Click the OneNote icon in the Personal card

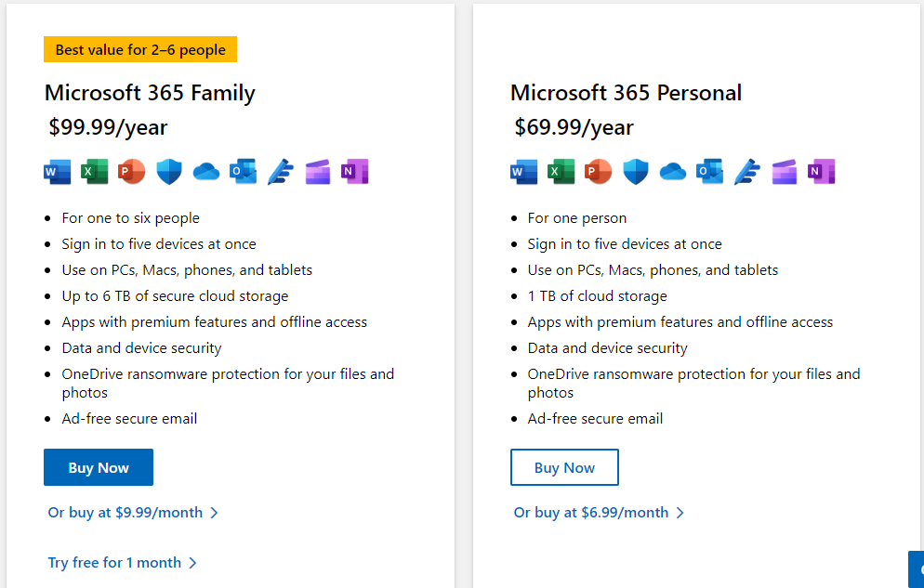pos(820,172)
